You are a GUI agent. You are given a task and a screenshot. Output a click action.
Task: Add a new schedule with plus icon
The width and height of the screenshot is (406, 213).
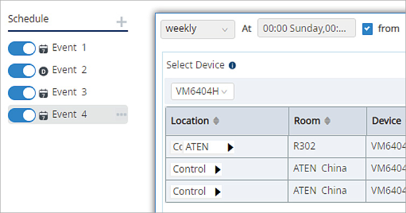click(x=122, y=22)
